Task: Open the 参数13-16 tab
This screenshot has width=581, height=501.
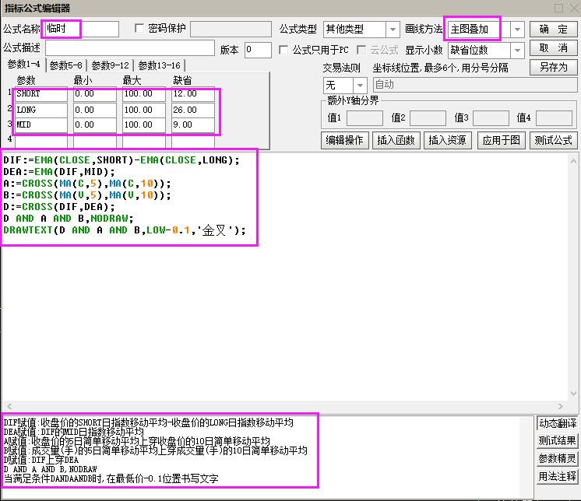Action: click(159, 65)
